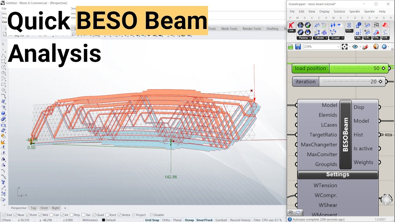Toggle Grid Snap in the status bar

pyautogui.click(x=152, y=220)
